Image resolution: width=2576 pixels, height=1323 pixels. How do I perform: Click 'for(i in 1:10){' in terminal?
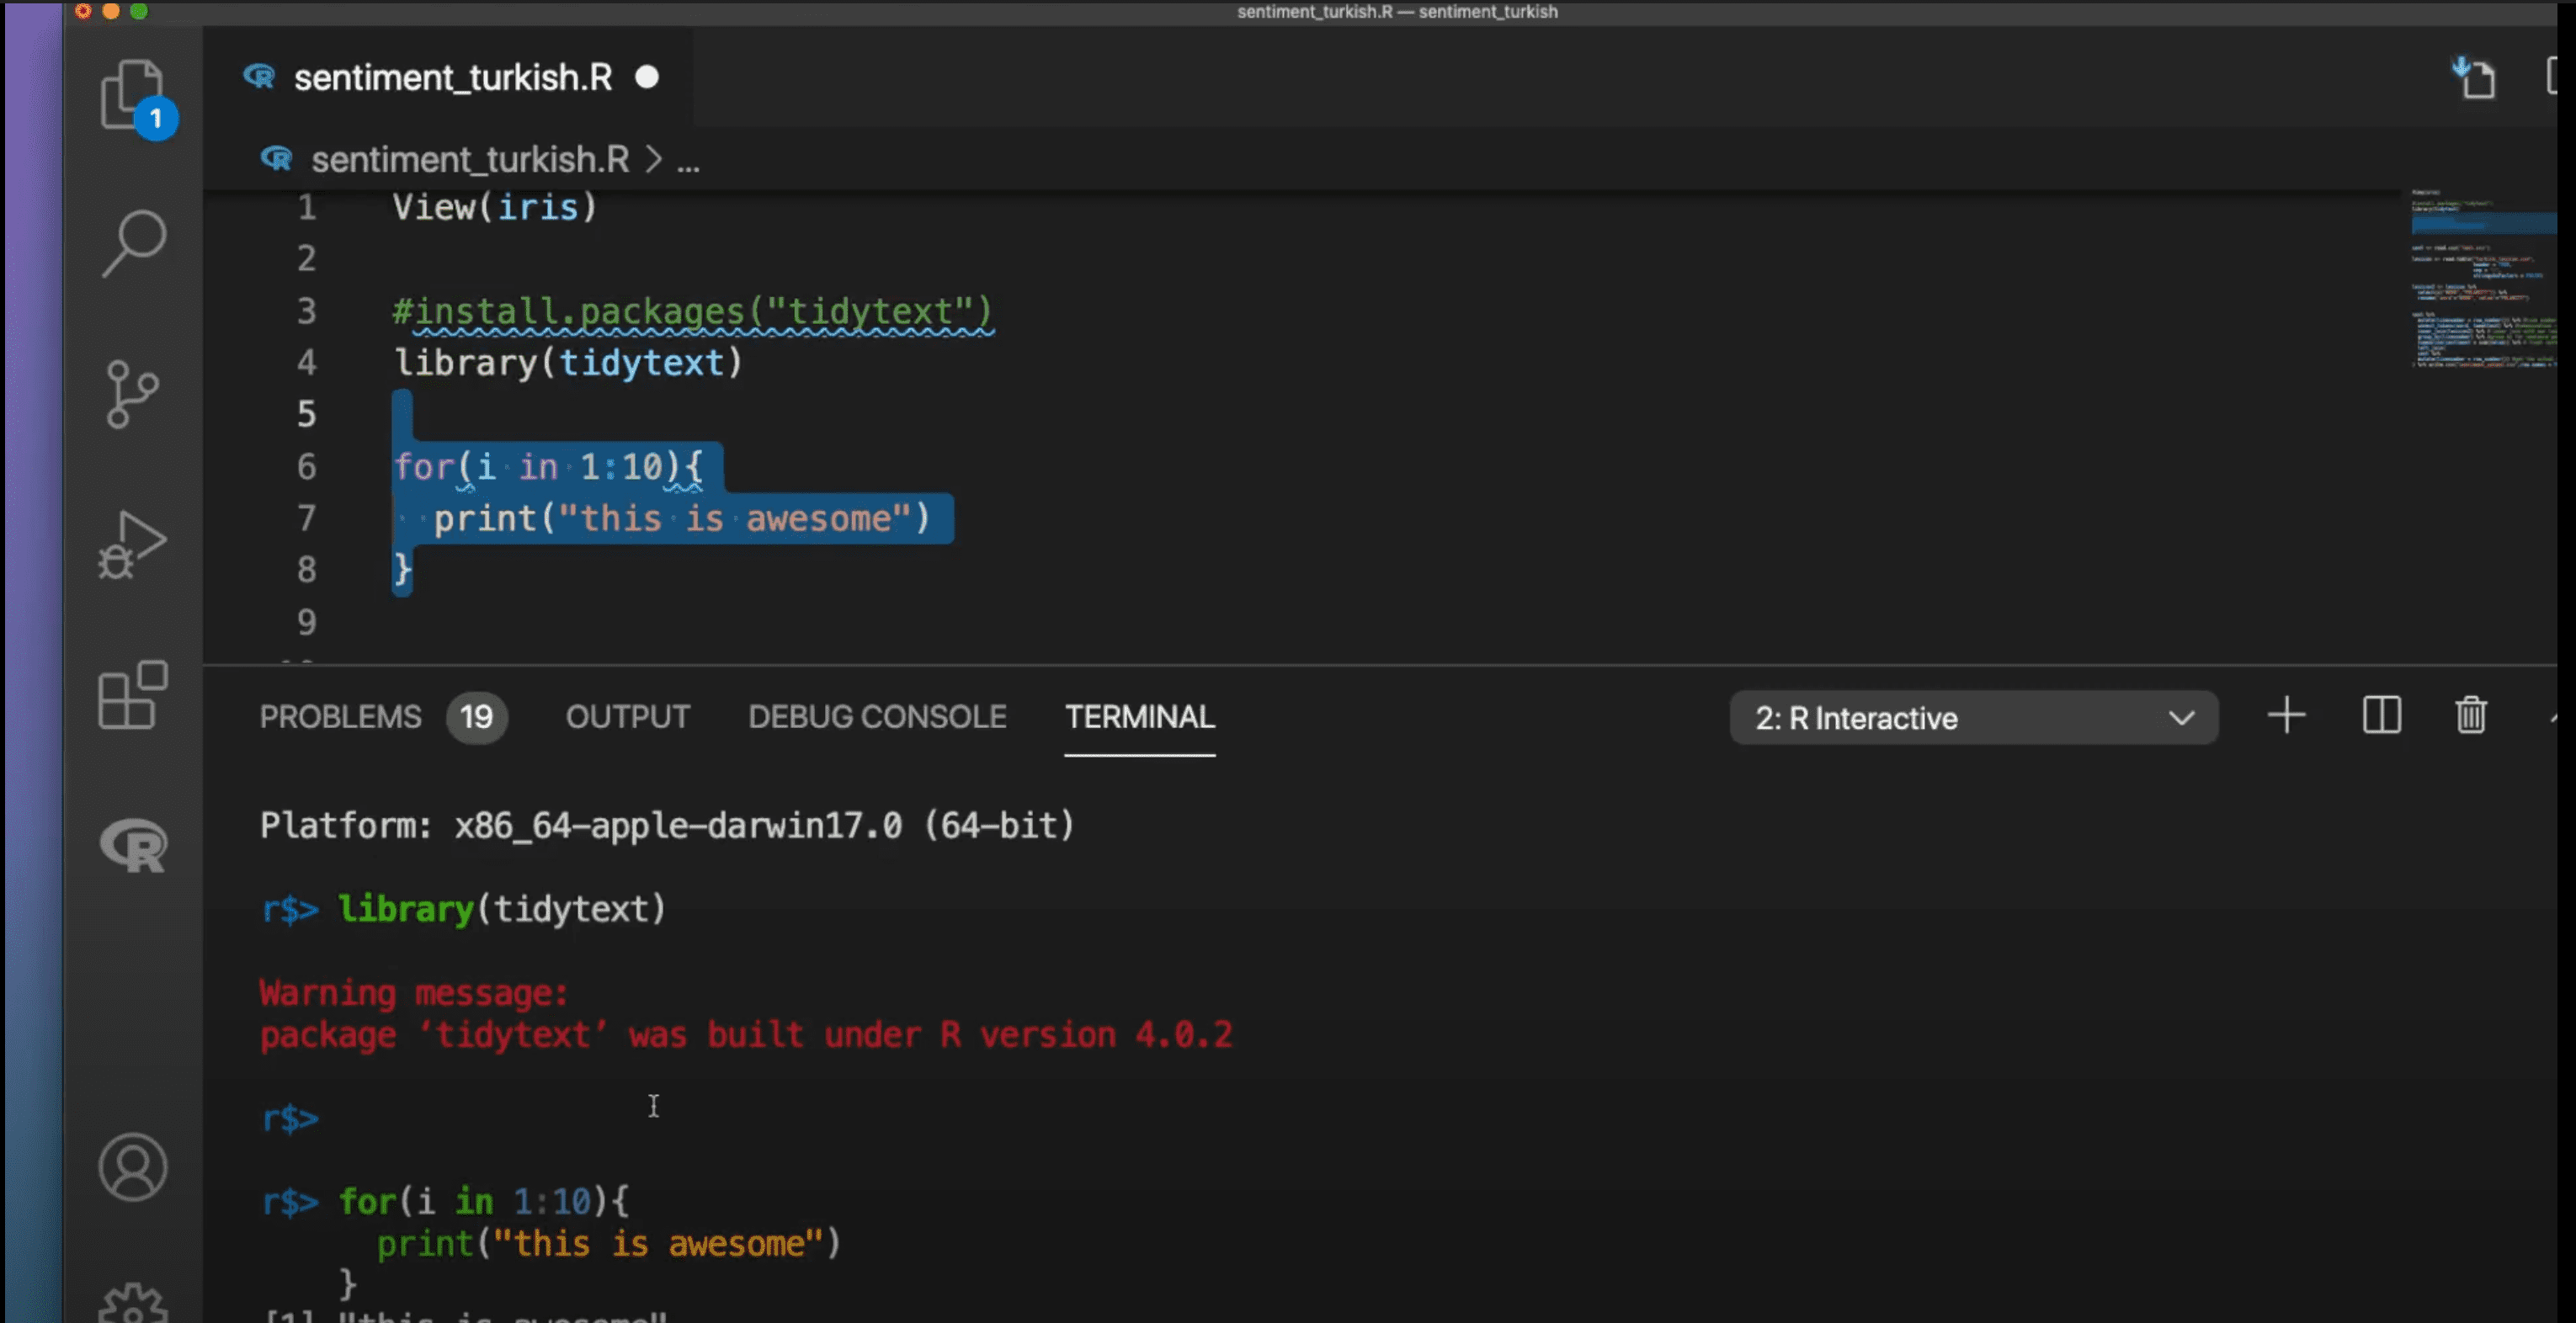pyautogui.click(x=484, y=1202)
